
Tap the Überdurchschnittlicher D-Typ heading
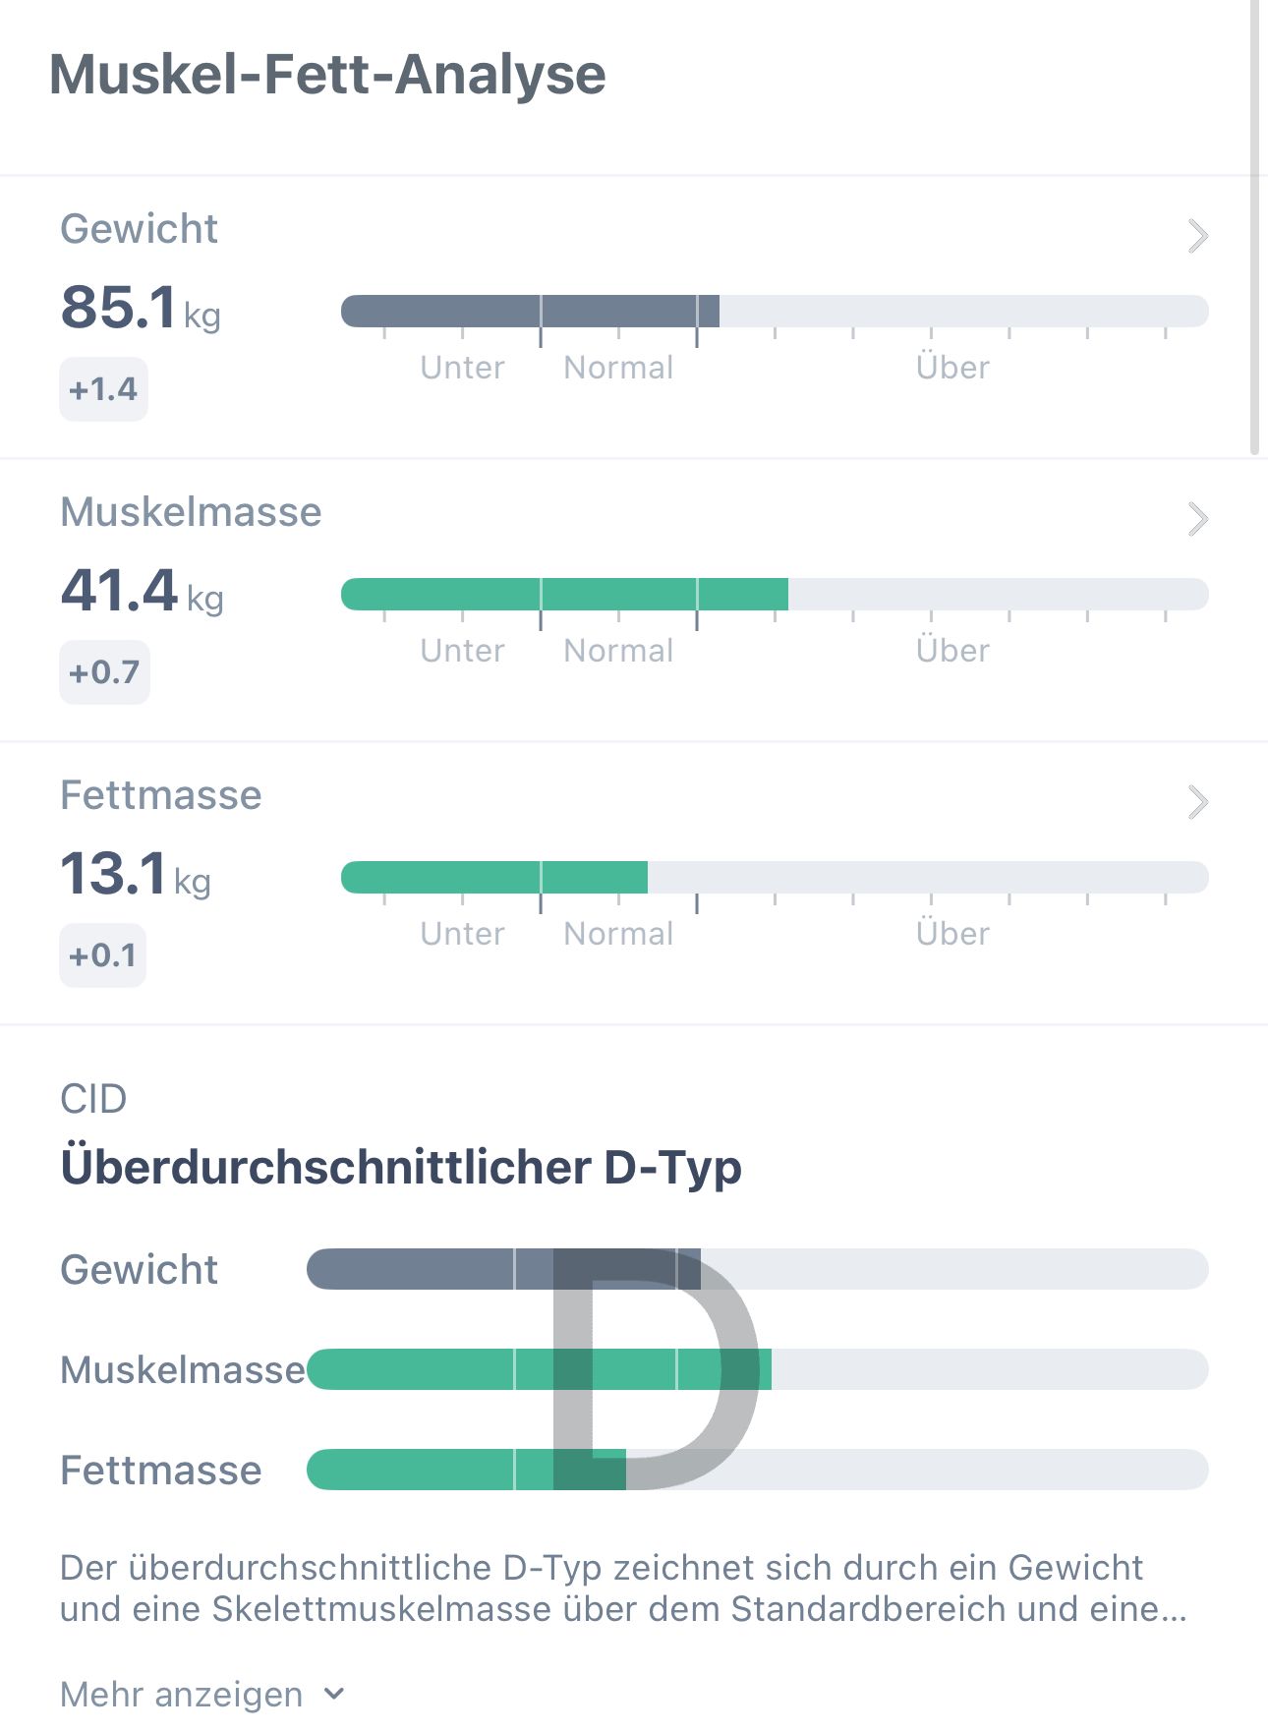click(401, 1168)
